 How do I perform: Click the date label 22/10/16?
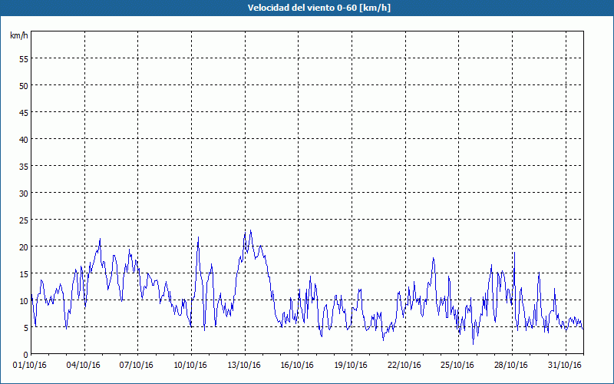click(x=404, y=366)
